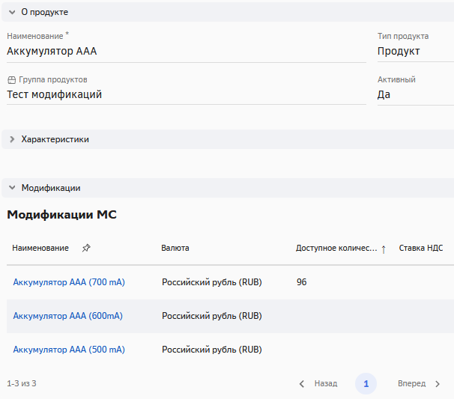Collapse the О продукте section

(13, 13)
